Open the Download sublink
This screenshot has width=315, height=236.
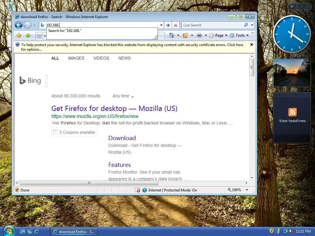[x=122, y=138]
